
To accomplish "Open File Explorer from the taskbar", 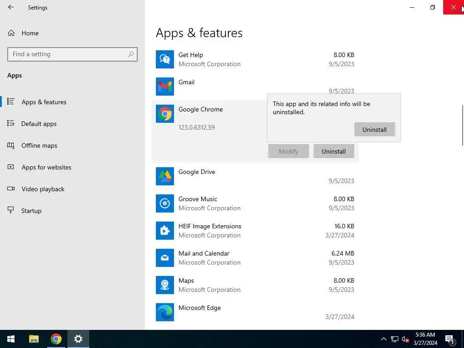I will [x=34, y=339].
